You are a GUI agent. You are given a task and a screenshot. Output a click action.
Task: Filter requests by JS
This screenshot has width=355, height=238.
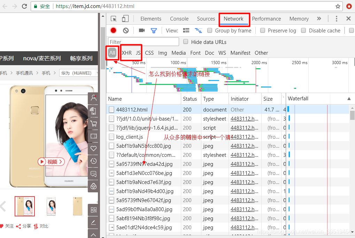[x=138, y=53]
